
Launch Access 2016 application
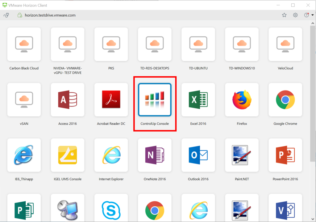tap(68, 100)
